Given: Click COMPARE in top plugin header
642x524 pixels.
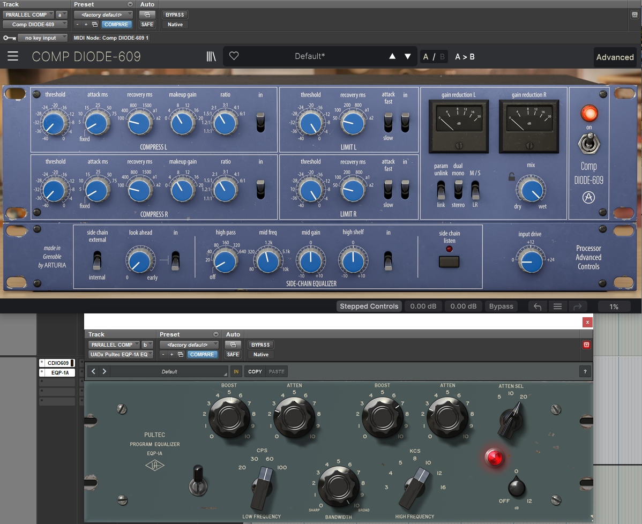Looking at the screenshot, I should tap(116, 25).
